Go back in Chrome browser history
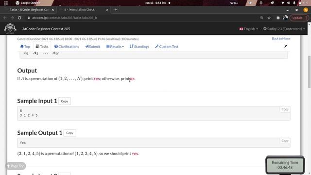 tap(5, 18)
